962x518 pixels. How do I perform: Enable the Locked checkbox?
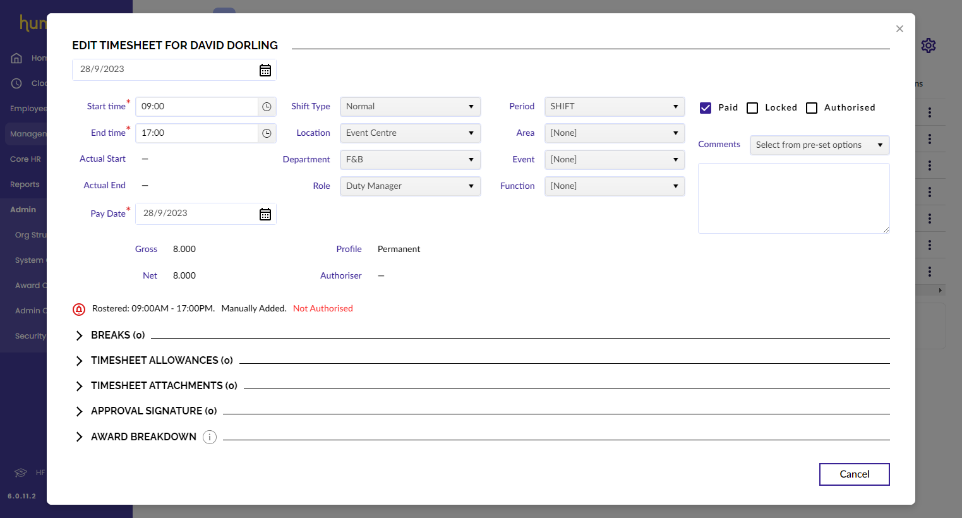(752, 107)
